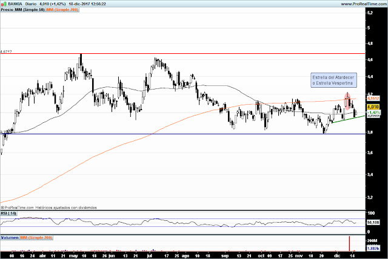The height and width of the screenshot is (259, 388).
Task: Click the Diario timeframe label
Action: 31,4
